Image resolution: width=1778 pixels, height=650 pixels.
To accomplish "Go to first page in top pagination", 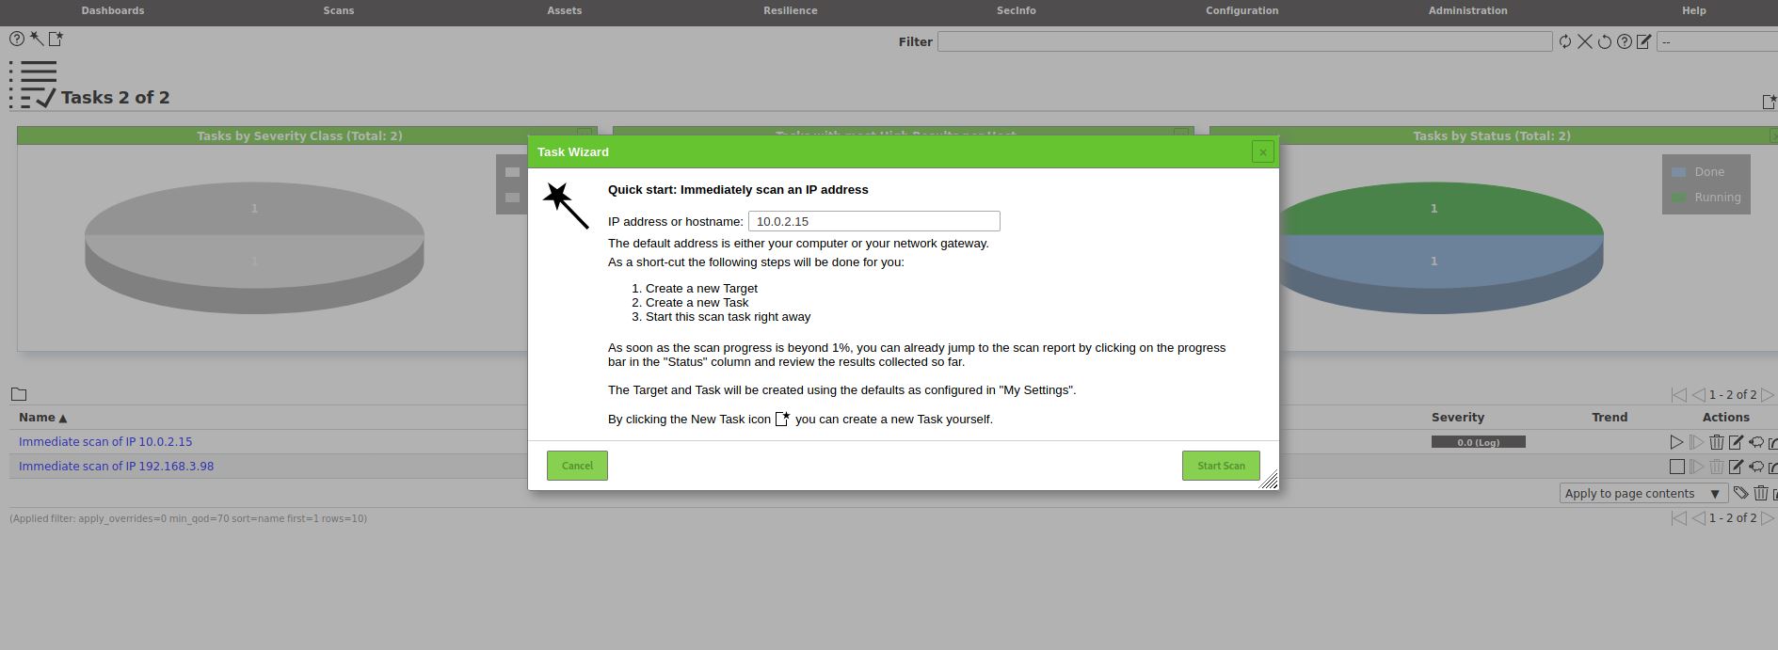I will pyautogui.click(x=1678, y=395).
